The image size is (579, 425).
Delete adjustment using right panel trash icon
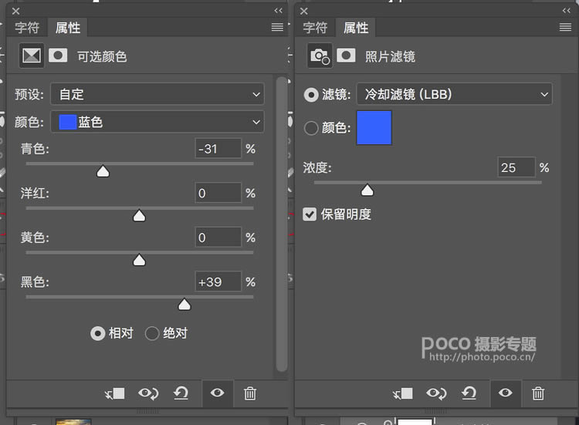[539, 393]
